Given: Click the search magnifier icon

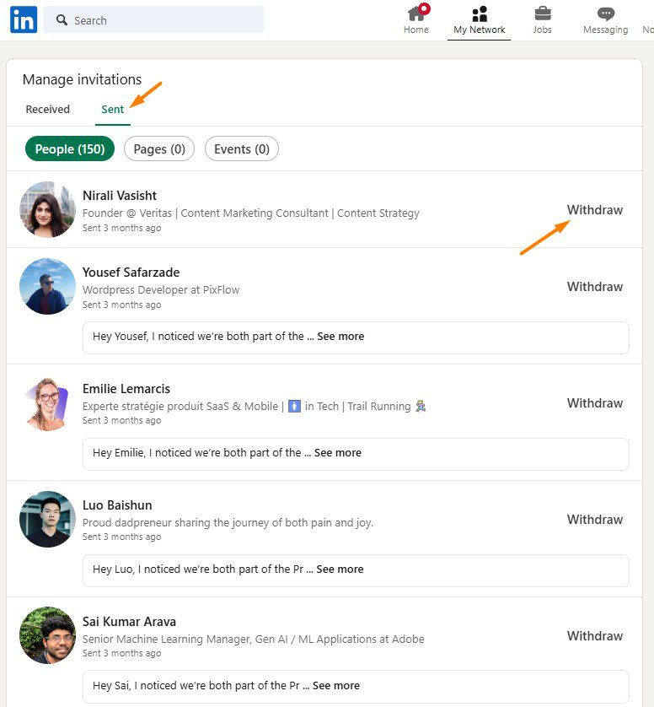Looking at the screenshot, I should (62, 20).
